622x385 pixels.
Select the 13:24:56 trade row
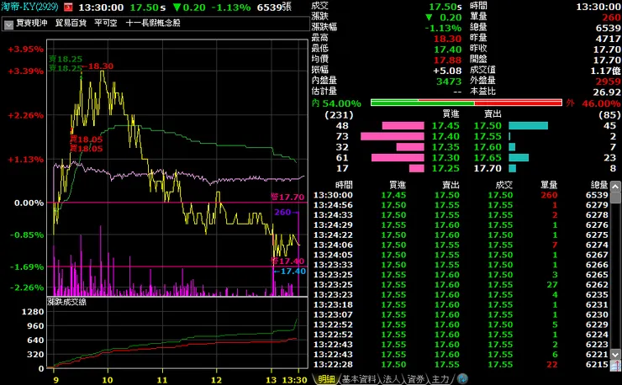461,205
